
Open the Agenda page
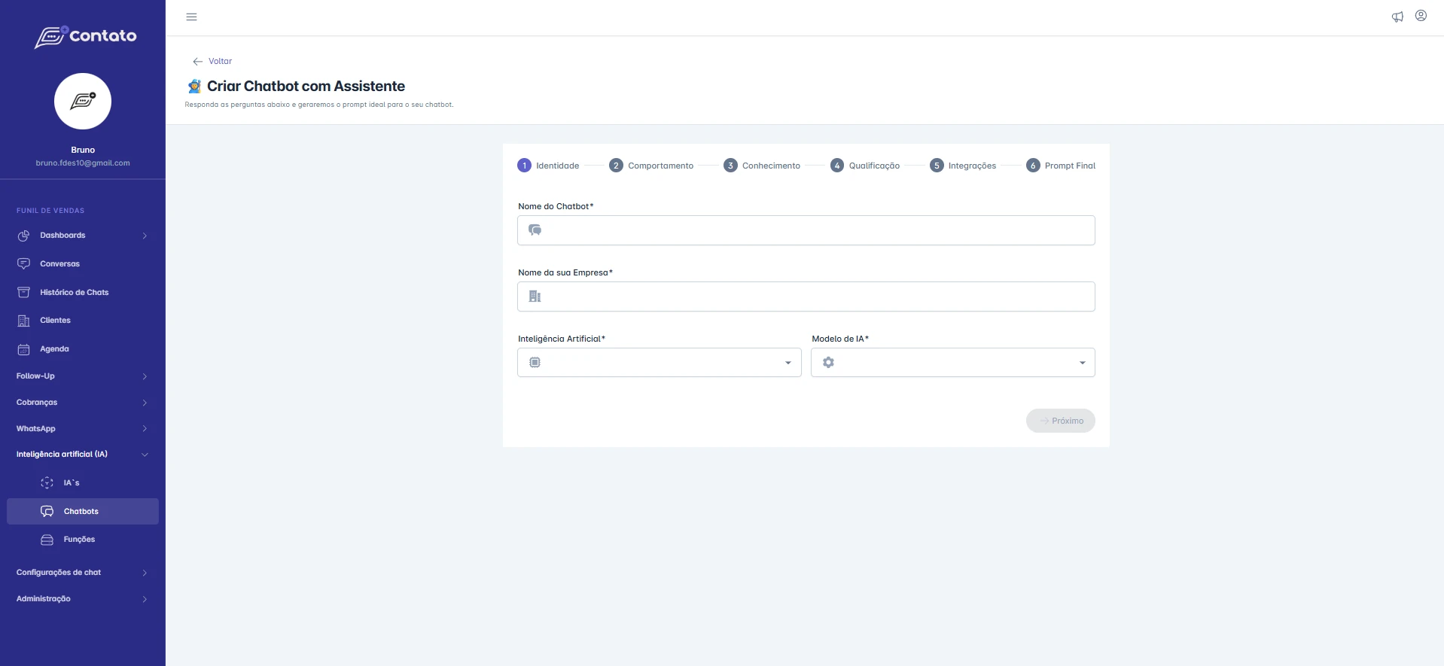point(83,349)
